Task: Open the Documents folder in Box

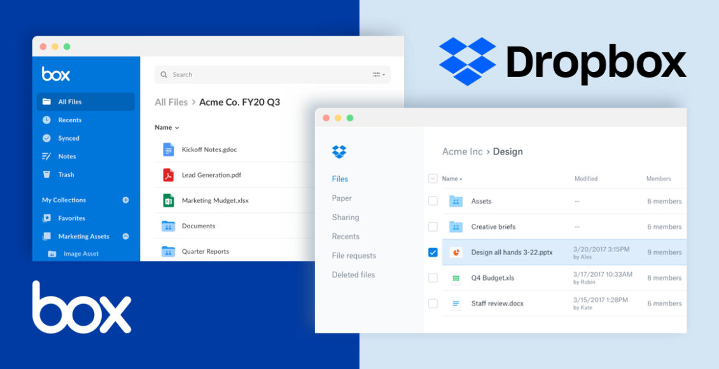Action: pos(198,226)
